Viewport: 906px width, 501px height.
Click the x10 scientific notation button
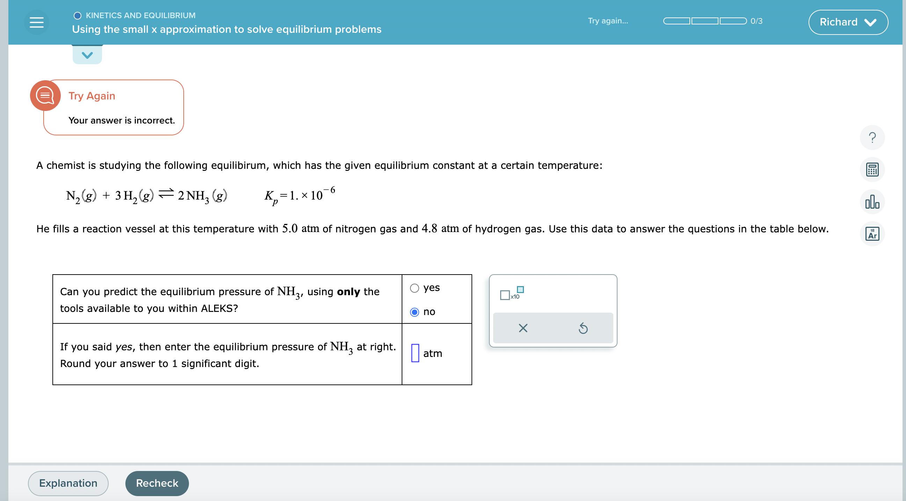pyautogui.click(x=511, y=293)
